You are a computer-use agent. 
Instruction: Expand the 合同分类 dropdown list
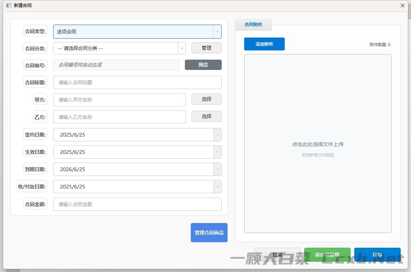(182, 48)
